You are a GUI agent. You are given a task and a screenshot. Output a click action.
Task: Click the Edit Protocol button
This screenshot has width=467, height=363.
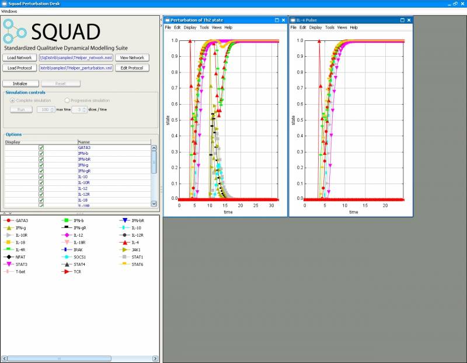click(x=133, y=68)
